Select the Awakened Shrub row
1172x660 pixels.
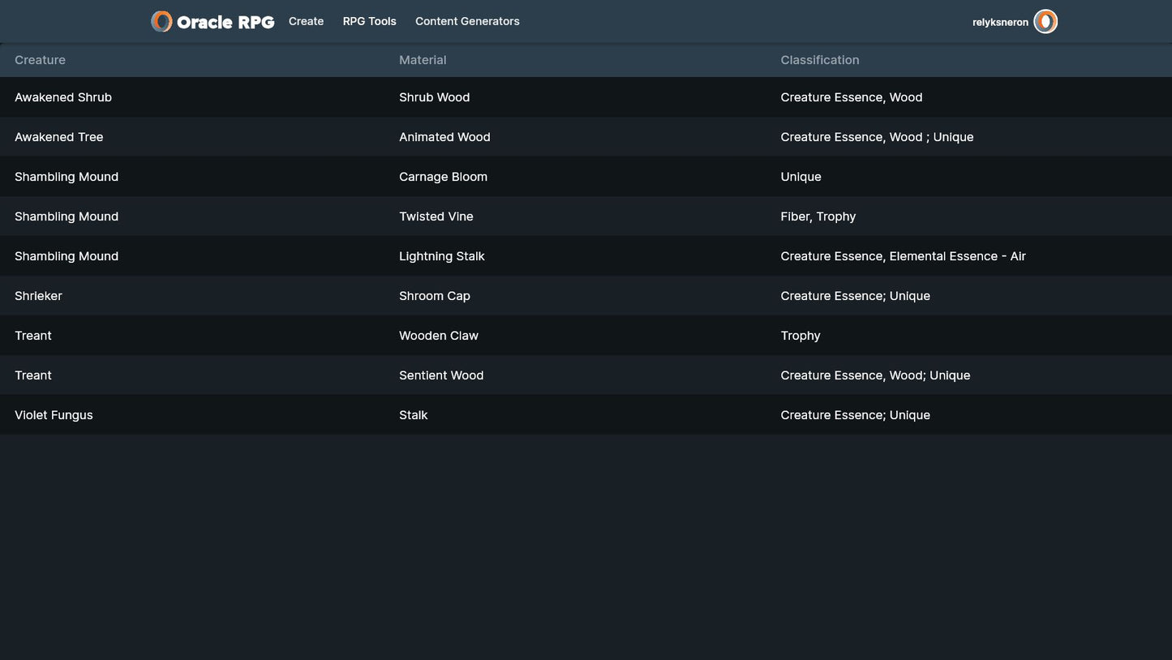(x=63, y=97)
